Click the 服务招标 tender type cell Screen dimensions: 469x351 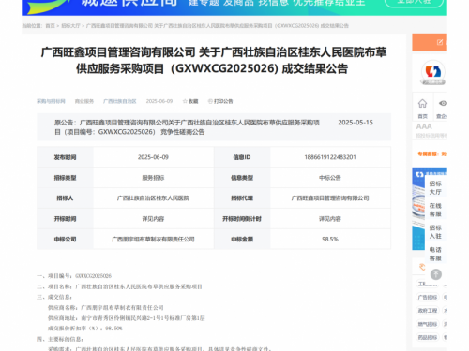153,178
